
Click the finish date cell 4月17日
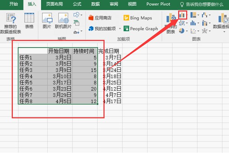[110, 101]
